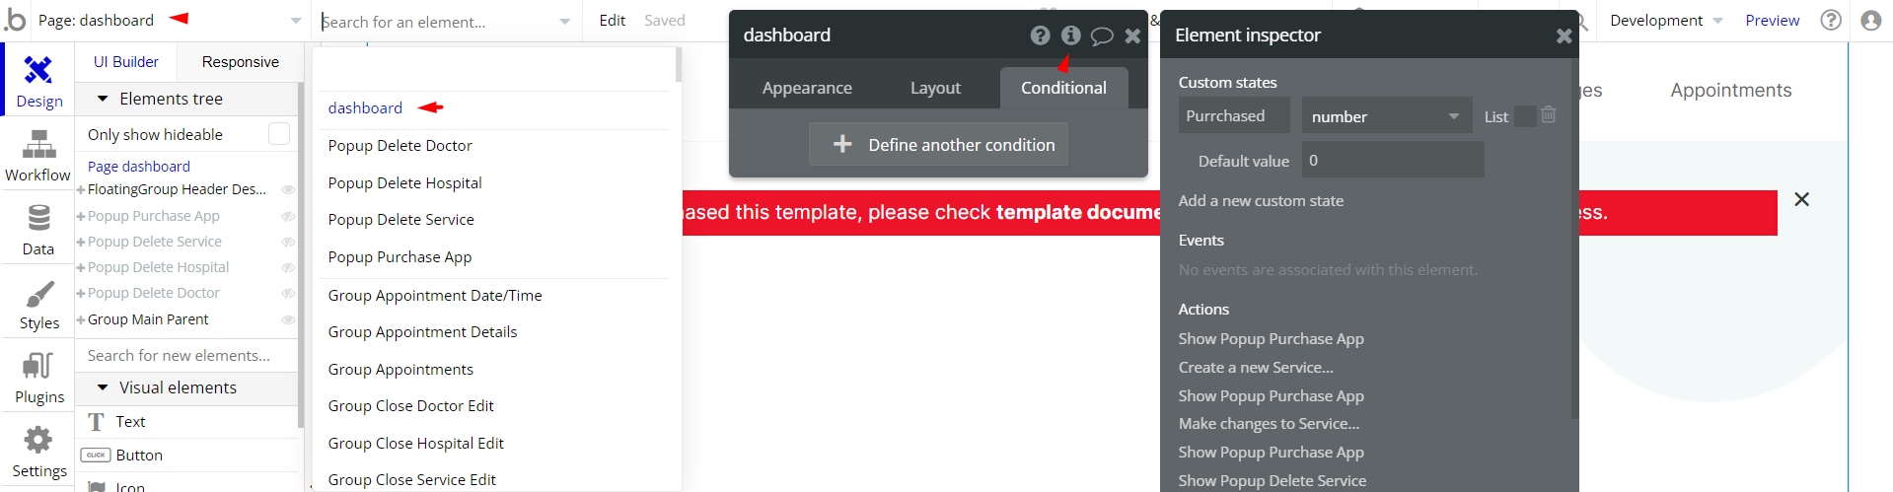1893x492 pixels.
Task: Select Popup Delete Hospital from search list
Action: pos(404,182)
